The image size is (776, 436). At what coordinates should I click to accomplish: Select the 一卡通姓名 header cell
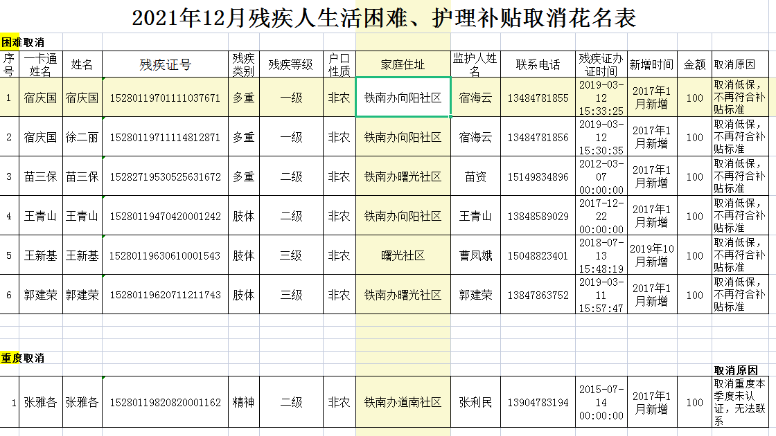(x=41, y=64)
